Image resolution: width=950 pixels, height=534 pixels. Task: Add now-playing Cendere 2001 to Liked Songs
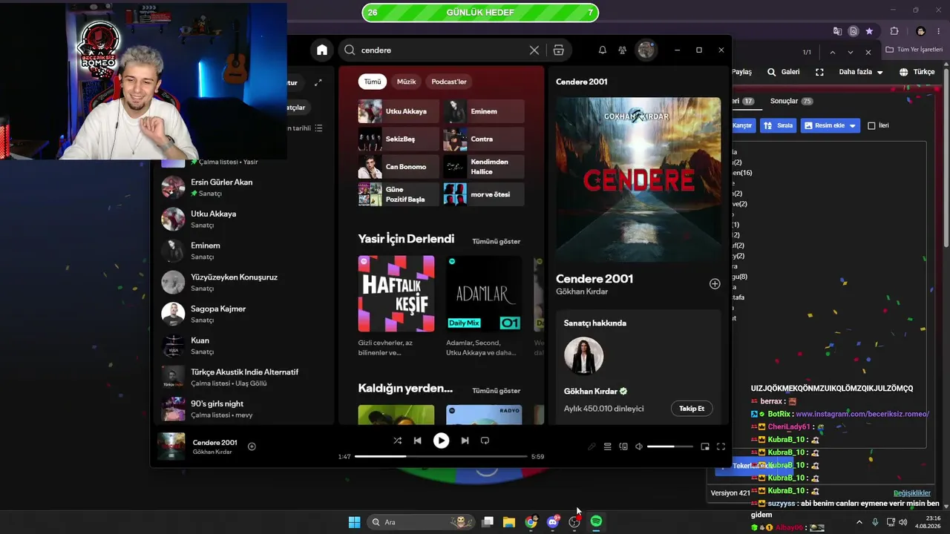tap(252, 446)
